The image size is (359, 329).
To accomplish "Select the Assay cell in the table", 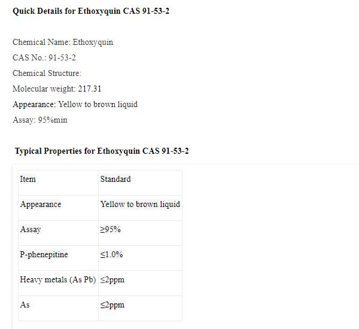I will (x=31, y=229).
